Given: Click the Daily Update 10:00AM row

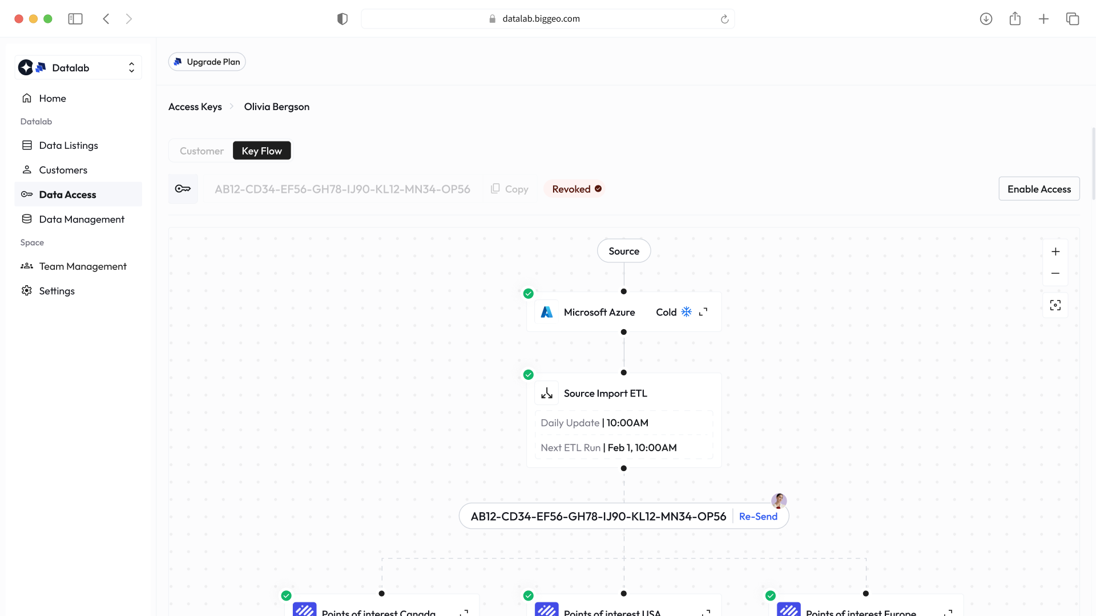Looking at the screenshot, I should [x=624, y=423].
